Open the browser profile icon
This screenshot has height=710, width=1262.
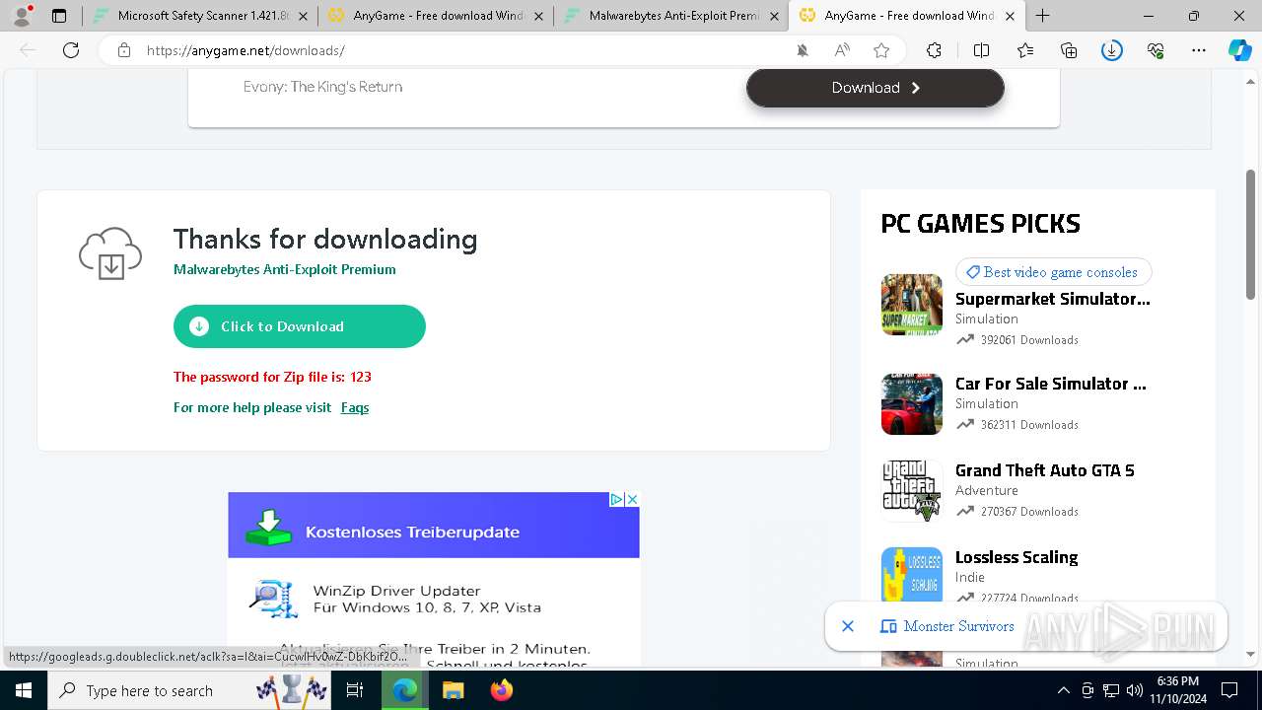pos(22,16)
